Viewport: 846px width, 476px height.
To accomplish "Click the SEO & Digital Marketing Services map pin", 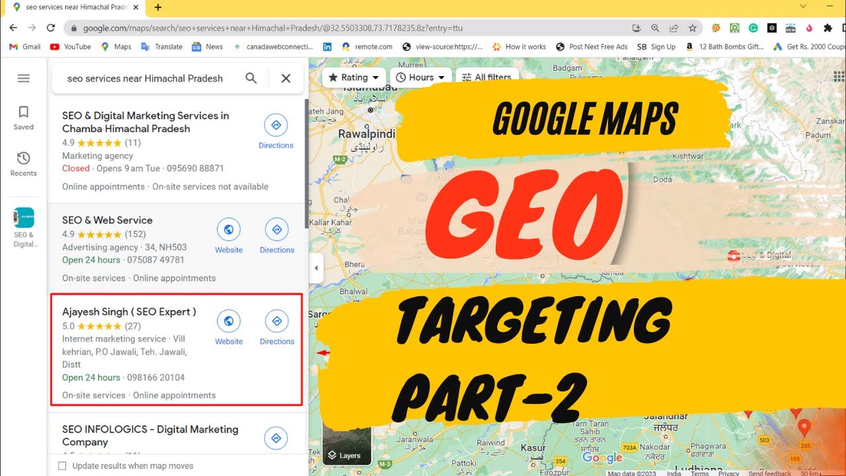I will (734, 256).
